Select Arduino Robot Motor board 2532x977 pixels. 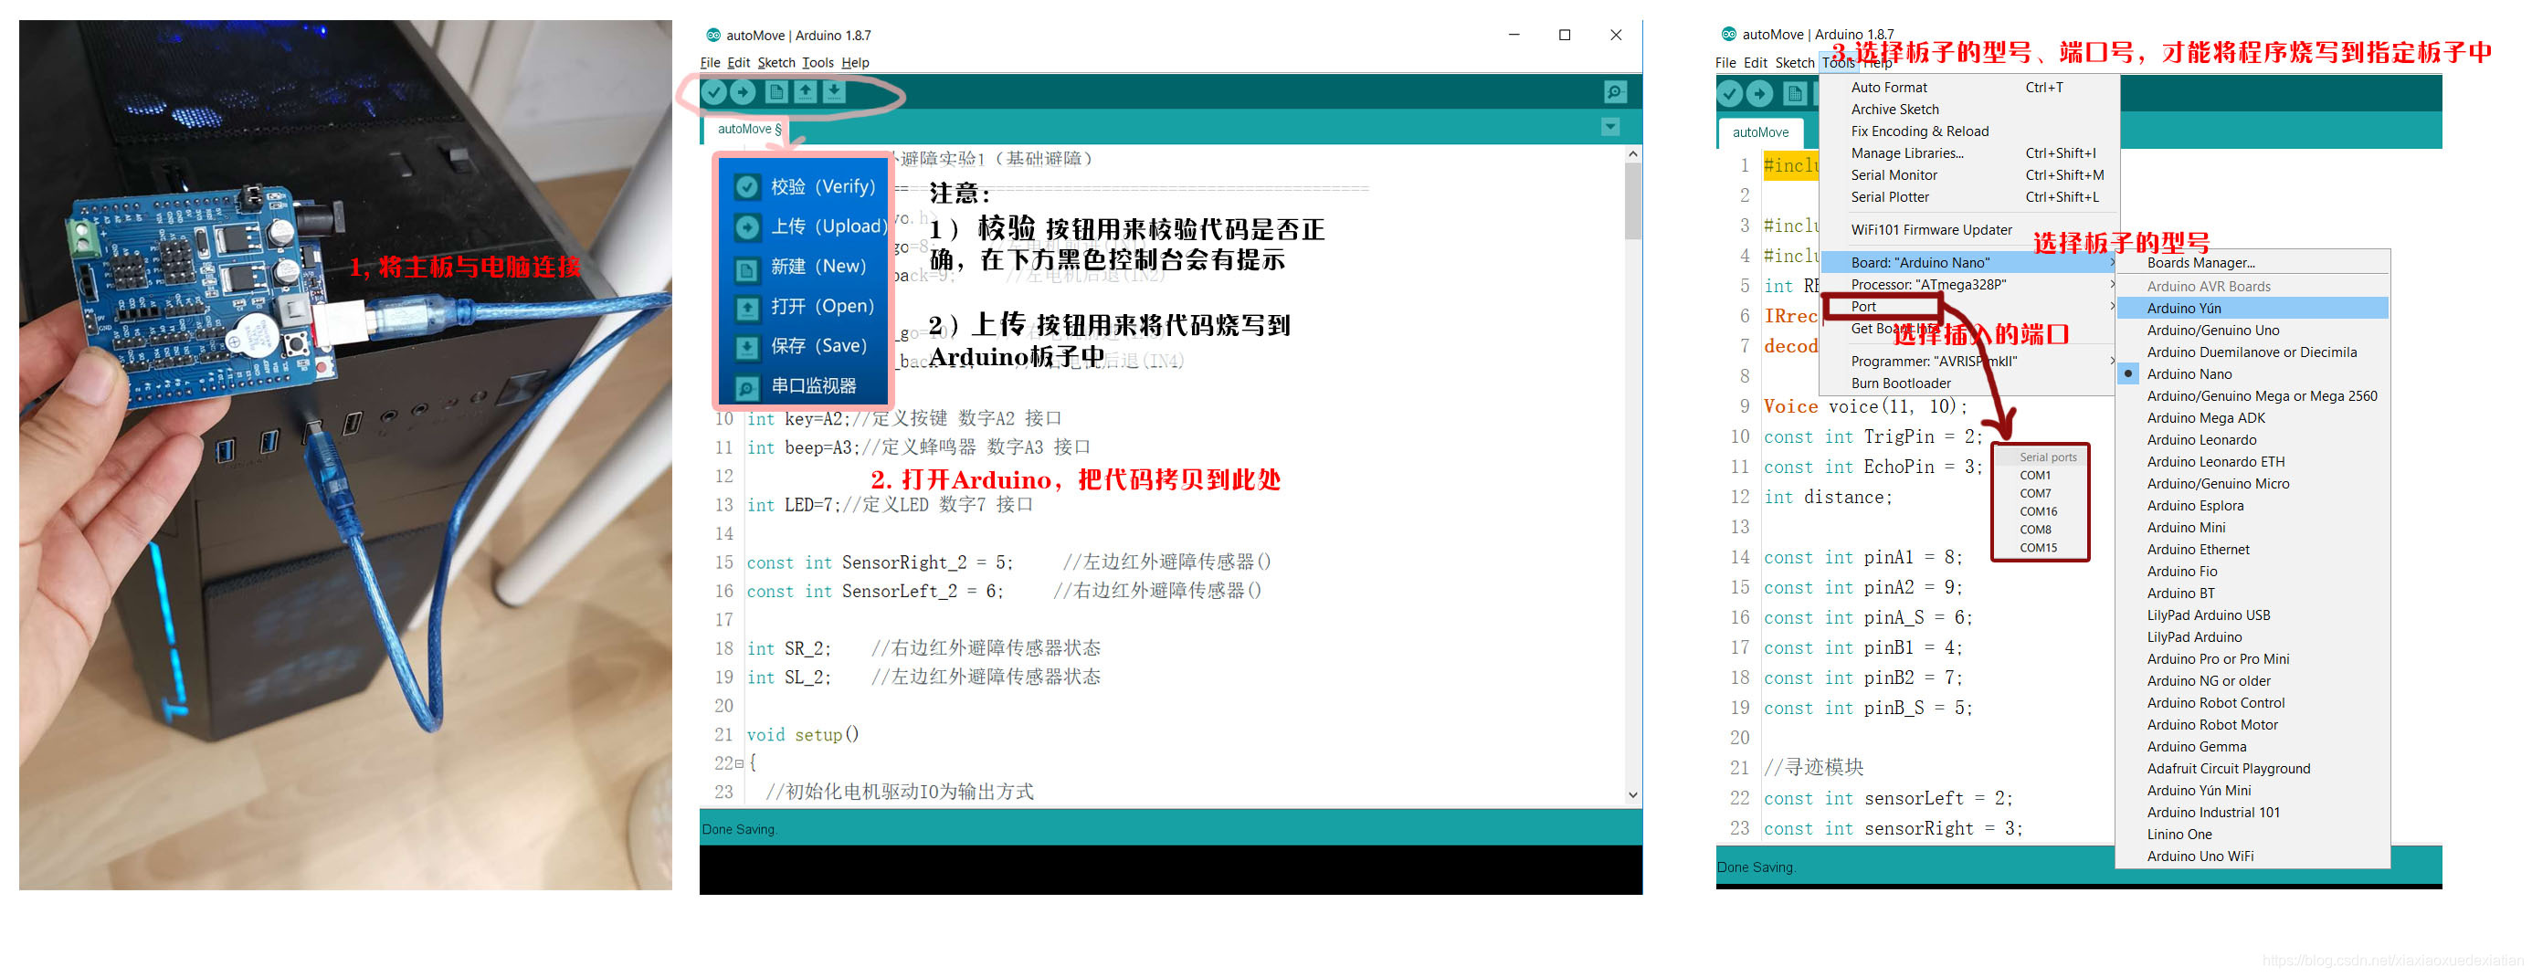tap(2252, 725)
